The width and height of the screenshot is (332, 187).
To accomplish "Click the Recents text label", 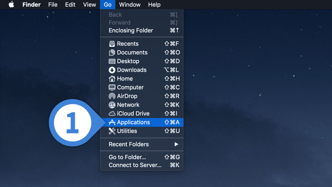I will [128, 44].
